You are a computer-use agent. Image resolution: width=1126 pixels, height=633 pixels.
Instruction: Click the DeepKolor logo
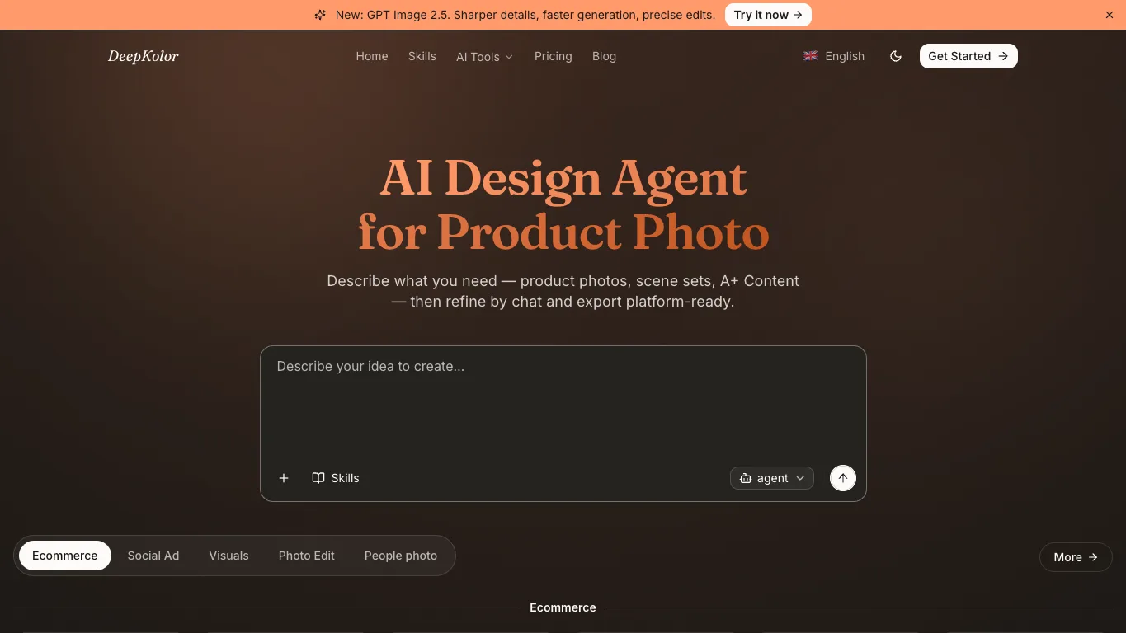click(144, 56)
